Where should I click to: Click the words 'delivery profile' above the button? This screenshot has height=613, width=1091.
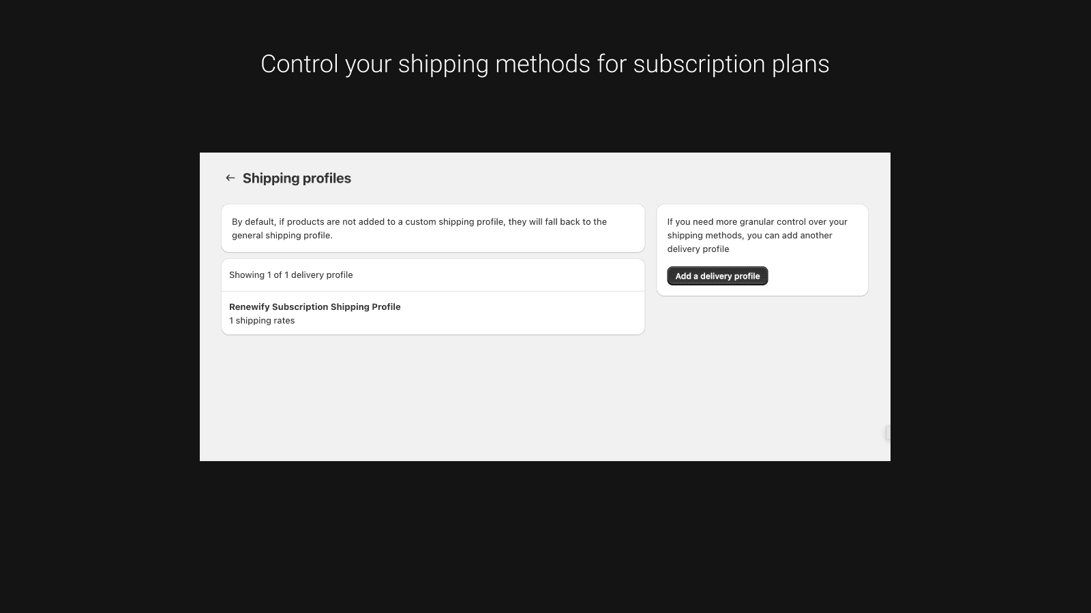pos(698,249)
